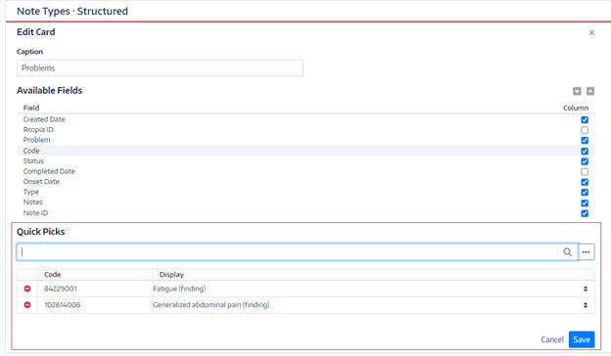Screen dimensions: 611x356
Task: Click the move-up arrow icon in Available Fields
Action: (590, 91)
